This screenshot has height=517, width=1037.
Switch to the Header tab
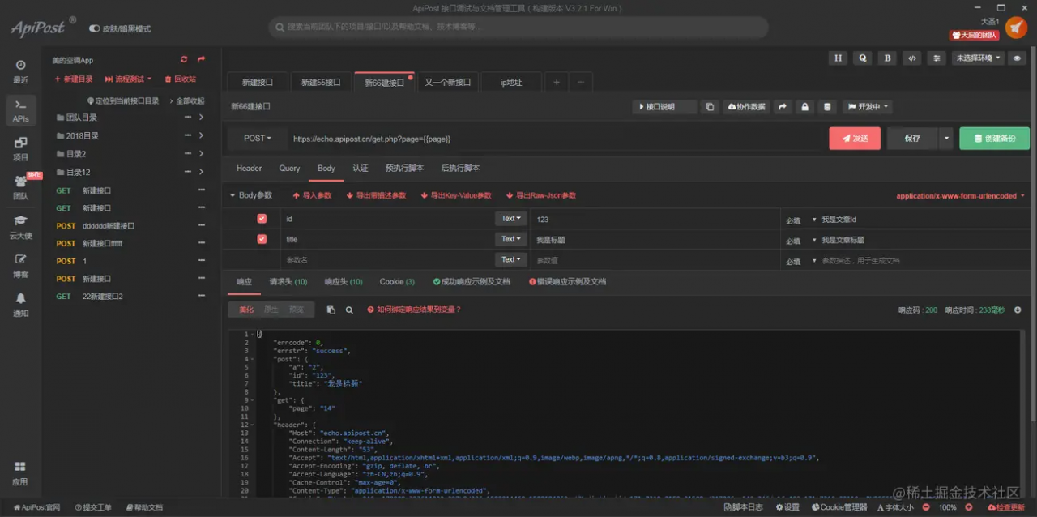[x=249, y=169]
